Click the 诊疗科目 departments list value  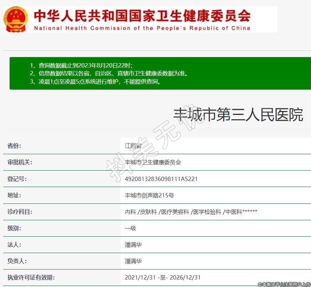pos(191,212)
